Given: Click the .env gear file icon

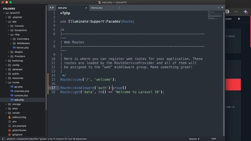Looking at the screenshot, I should 9,121.
